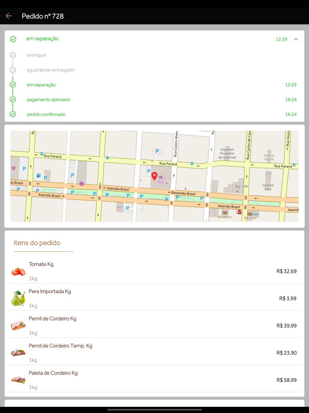
Task: Open the Paleta de Cordeiro Kg image
Action: [x=18, y=380]
